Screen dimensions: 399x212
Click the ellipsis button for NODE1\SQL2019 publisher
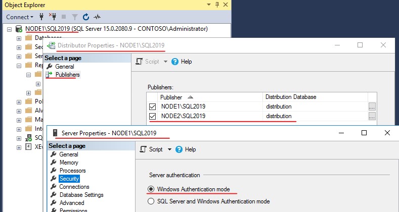pos(372,107)
